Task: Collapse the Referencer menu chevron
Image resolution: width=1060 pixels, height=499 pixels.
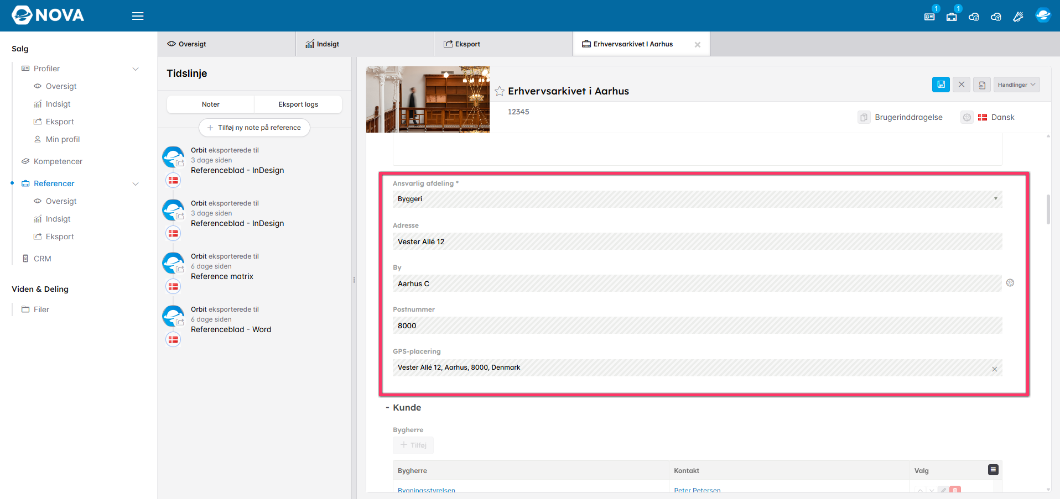Action: tap(136, 184)
